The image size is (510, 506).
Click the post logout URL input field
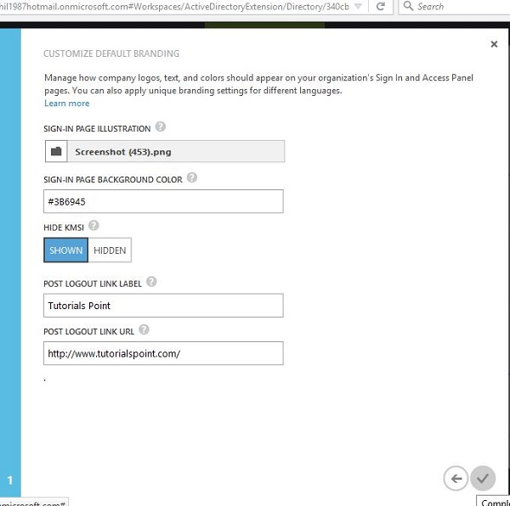[x=163, y=353]
